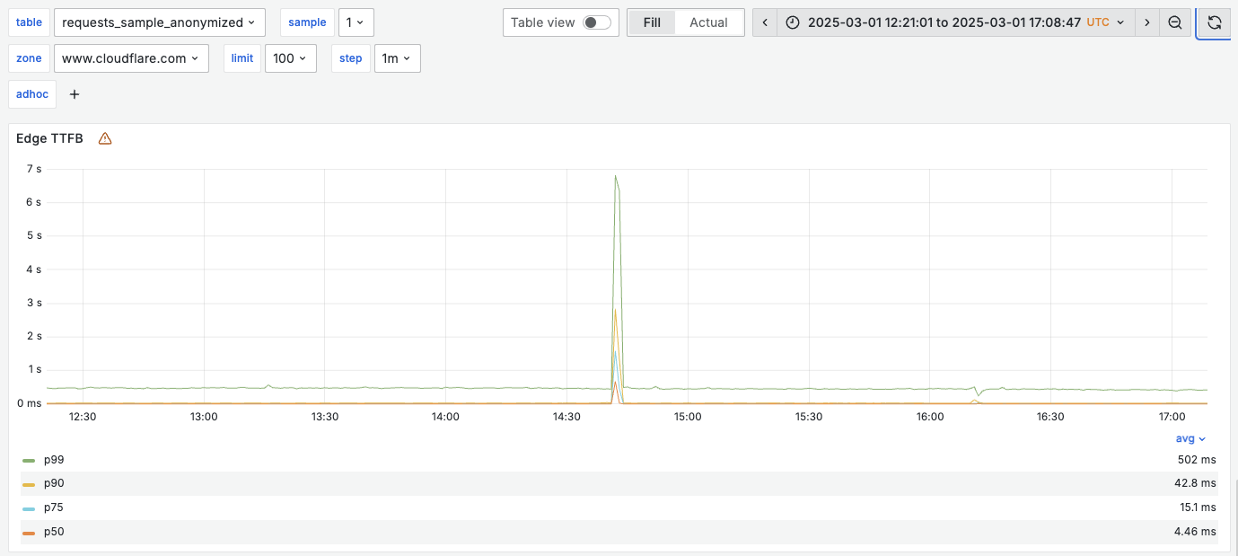
Task: Open the sample 1 dropdown
Action: [356, 22]
